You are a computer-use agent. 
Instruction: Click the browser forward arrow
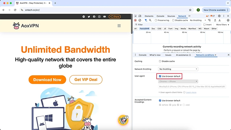click(9, 10)
